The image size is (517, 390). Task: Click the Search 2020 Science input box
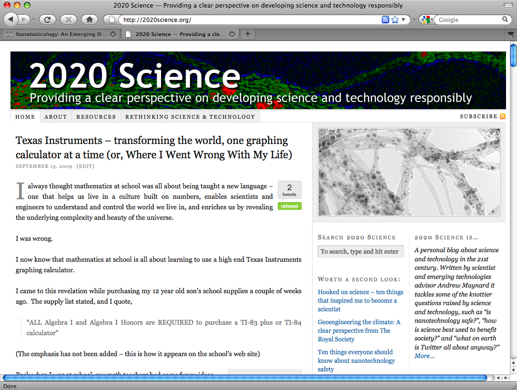(x=361, y=251)
